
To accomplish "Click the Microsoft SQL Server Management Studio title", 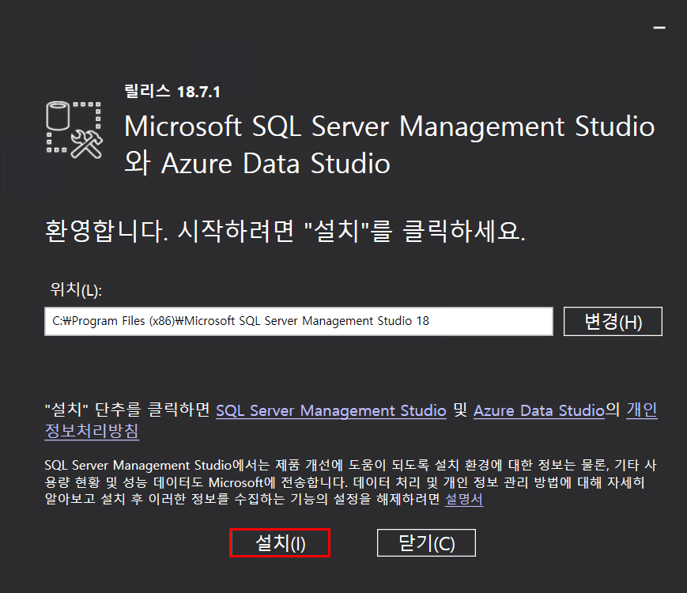I will tap(390, 145).
